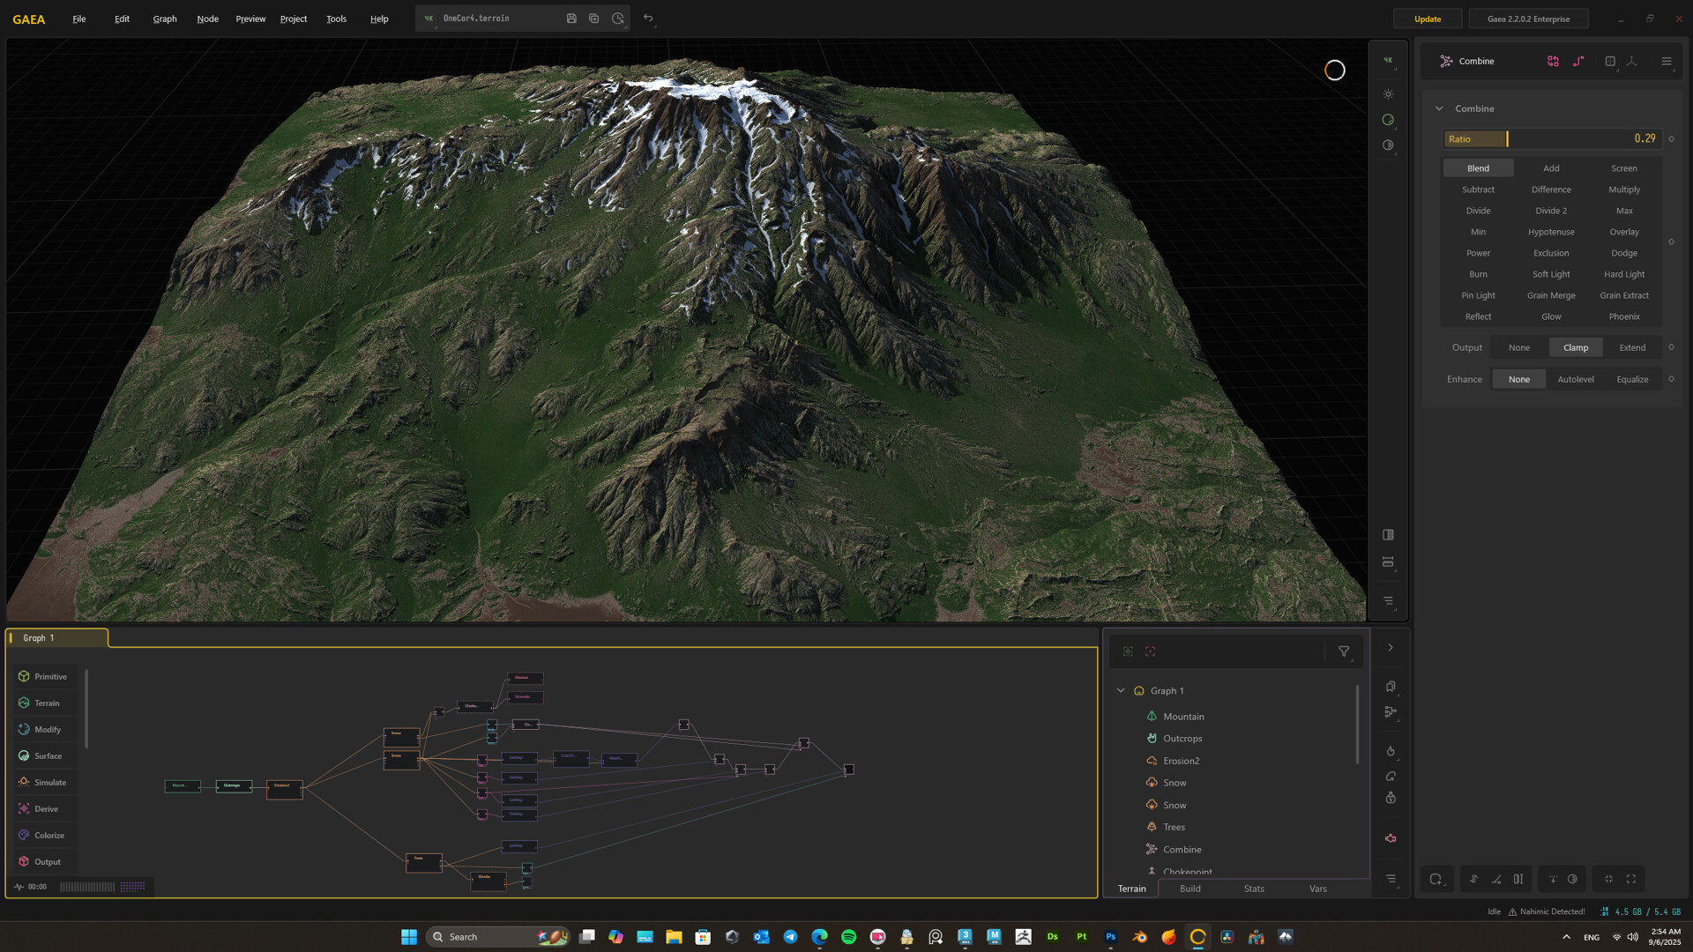
Task: Click the swap inputs icon in Combine header
Action: [x=1553, y=61]
